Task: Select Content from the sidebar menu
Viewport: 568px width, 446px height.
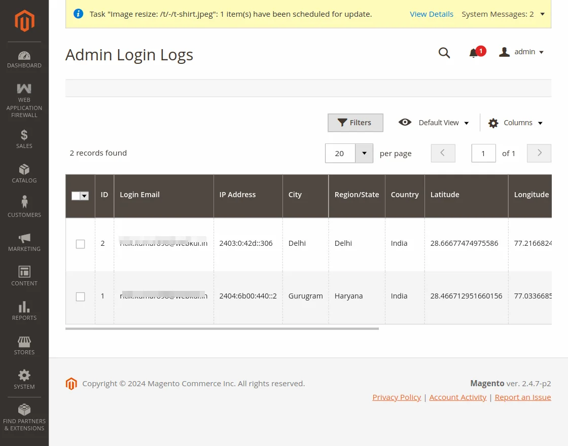Action: (24, 275)
